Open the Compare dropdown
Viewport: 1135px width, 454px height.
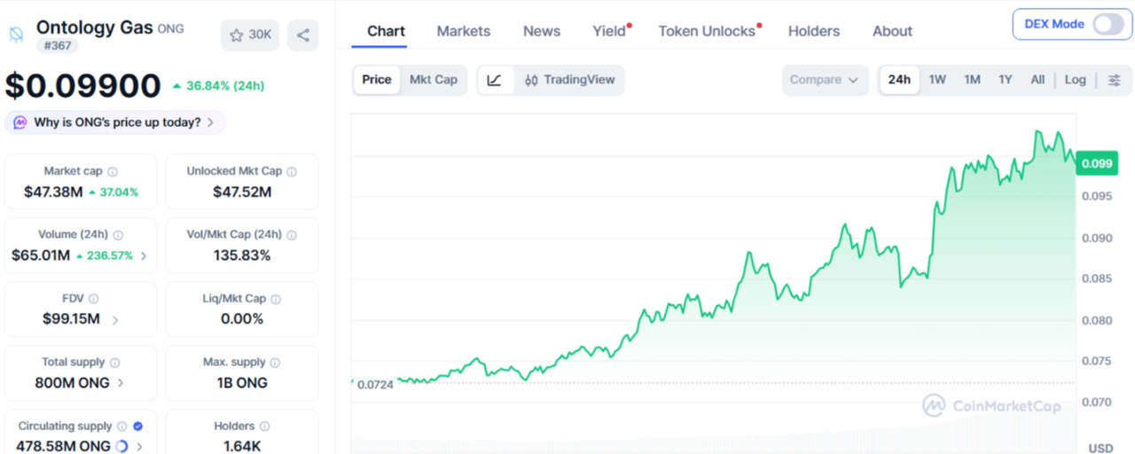825,80
